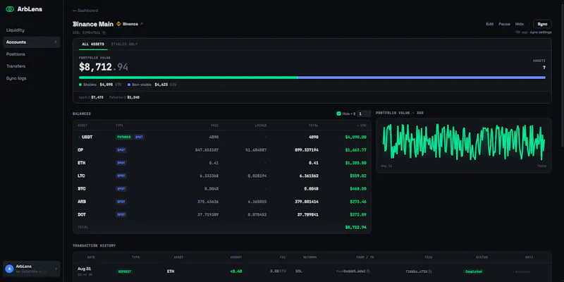Click the Completed status badge
The image size is (564, 282).
474,271
